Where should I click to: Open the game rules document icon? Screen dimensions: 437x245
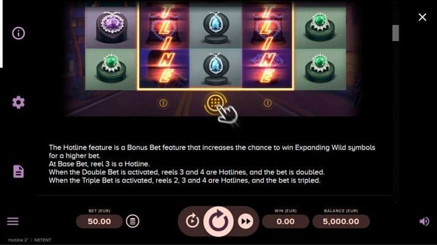click(18, 171)
